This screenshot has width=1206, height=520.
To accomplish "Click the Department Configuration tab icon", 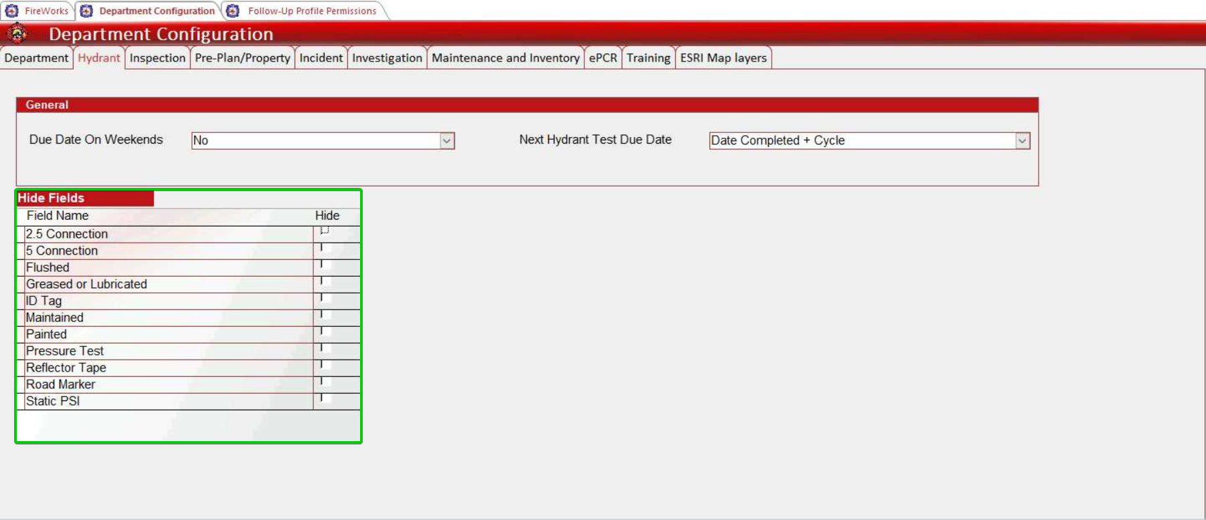I will (x=86, y=11).
